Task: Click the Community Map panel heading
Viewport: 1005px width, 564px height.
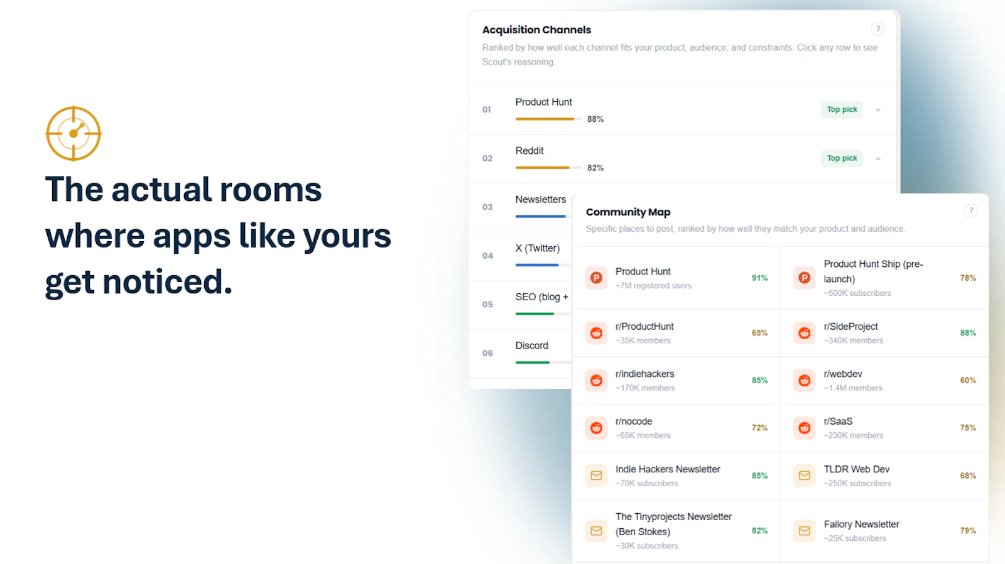Action: click(628, 212)
